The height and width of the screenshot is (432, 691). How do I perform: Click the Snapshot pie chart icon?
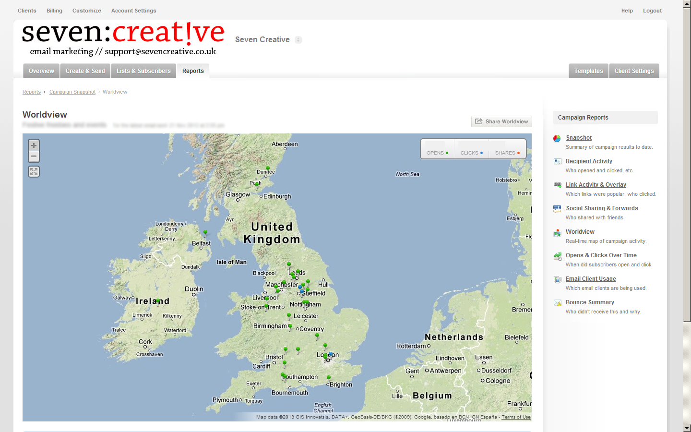(x=557, y=138)
